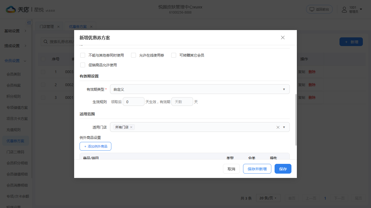This screenshot has width=371, height=208.
Task: Click the 返回前台 button
Action: pyautogui.click(x=320, y=9)
